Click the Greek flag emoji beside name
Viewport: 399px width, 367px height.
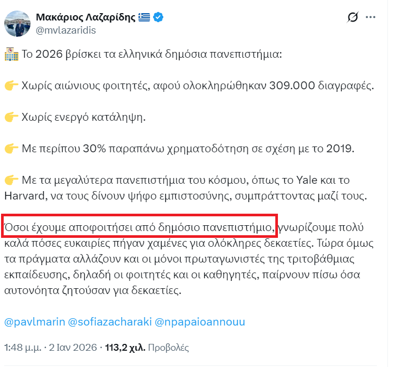coord(144,18)
